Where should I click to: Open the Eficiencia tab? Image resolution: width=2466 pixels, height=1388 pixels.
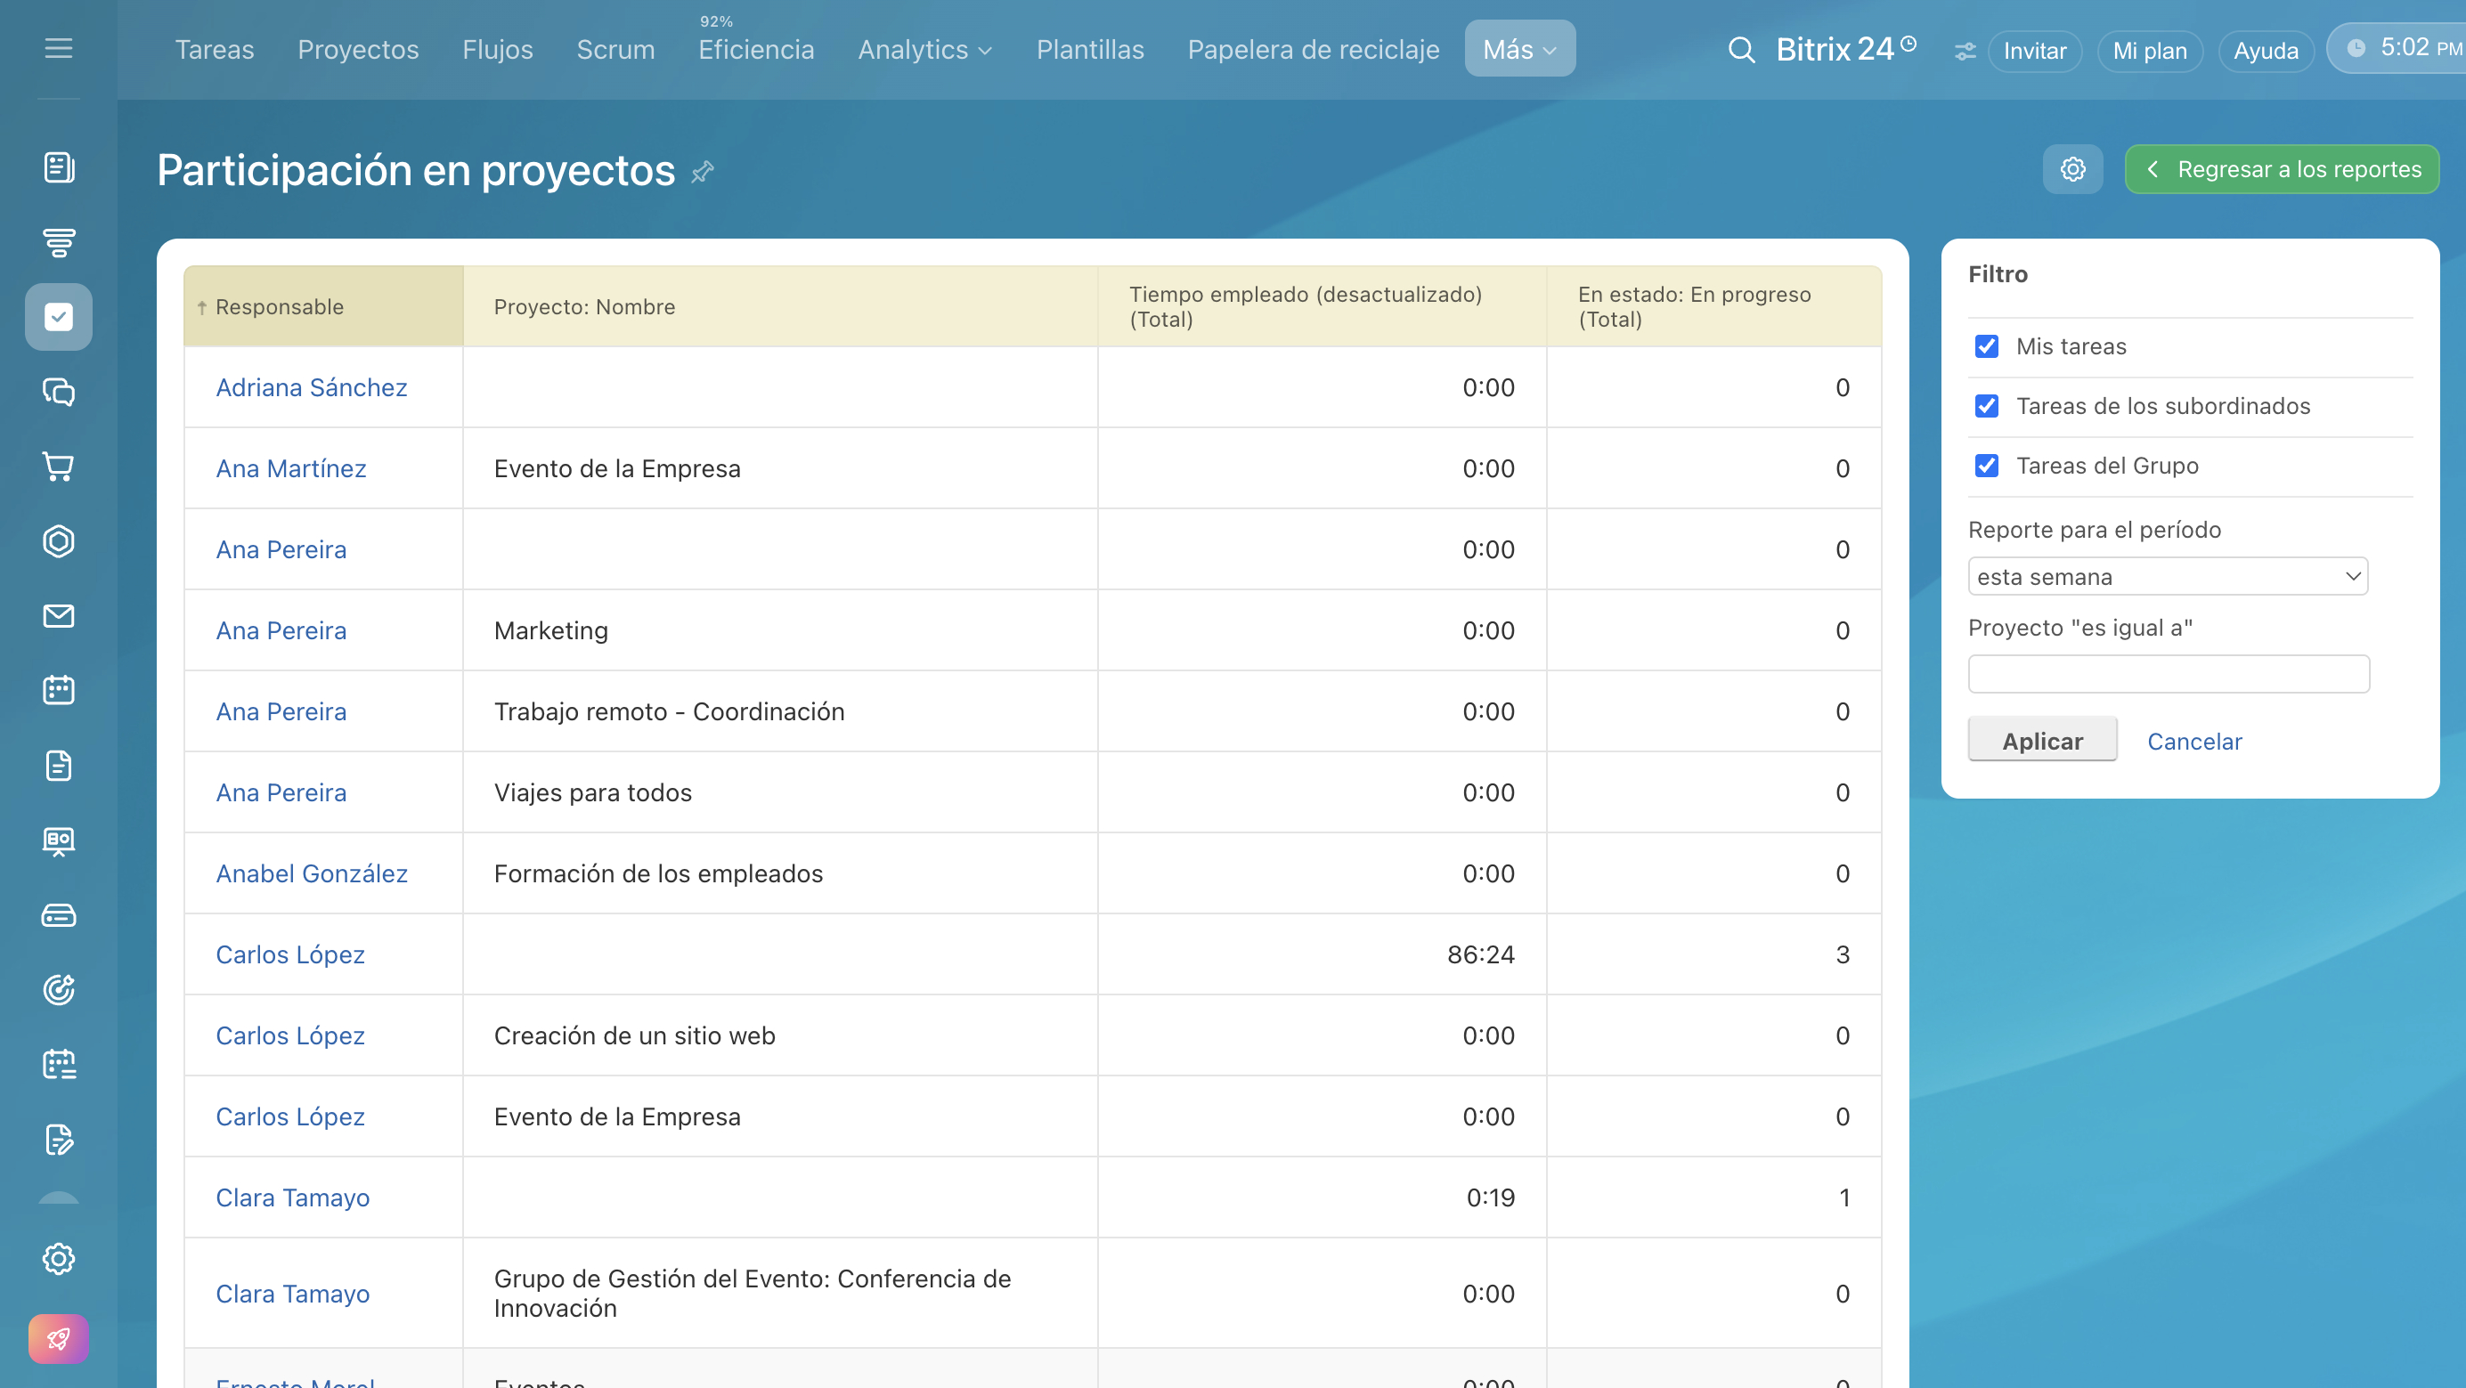pyautogui.click(x=756, y=50)
